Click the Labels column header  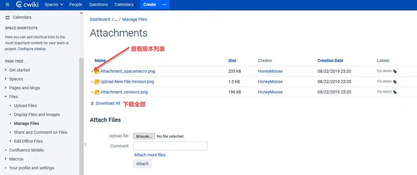pyautogui.click(x=383, y=61)
